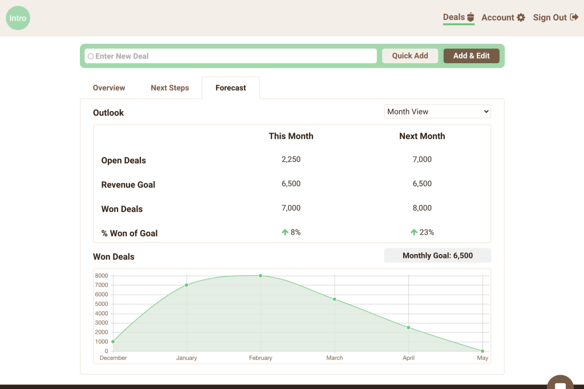Click the 7,000 Won Deals this month value
This screenshot has height=389, width=584.
(x=291, y=208)
